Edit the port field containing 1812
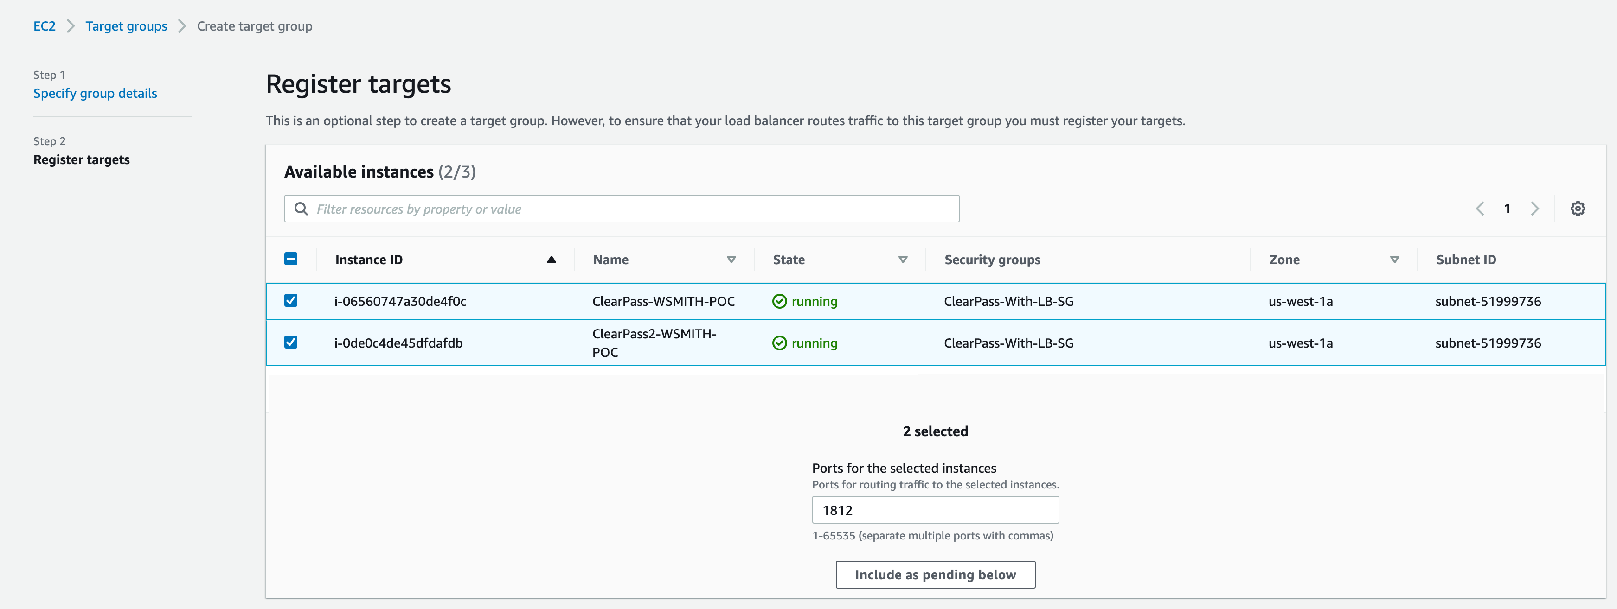The image size is (1617, 609). [935, 509]
